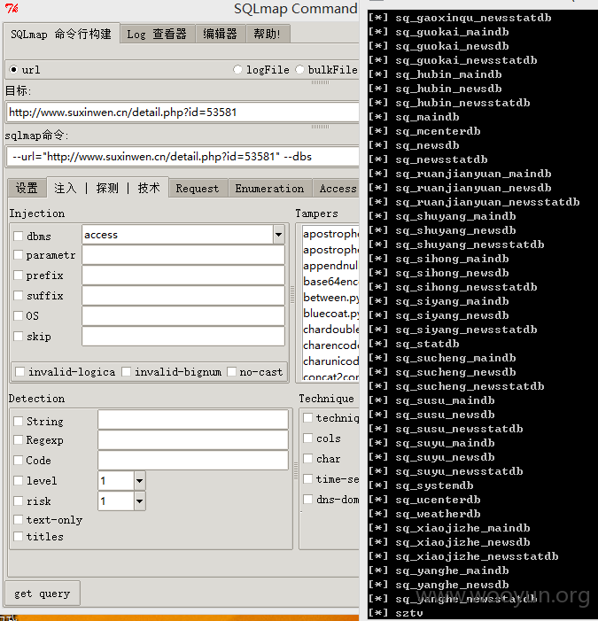Toggle the dns-dom checkbox
Viewport: 598px width, 621px height.
coord(307,499)
